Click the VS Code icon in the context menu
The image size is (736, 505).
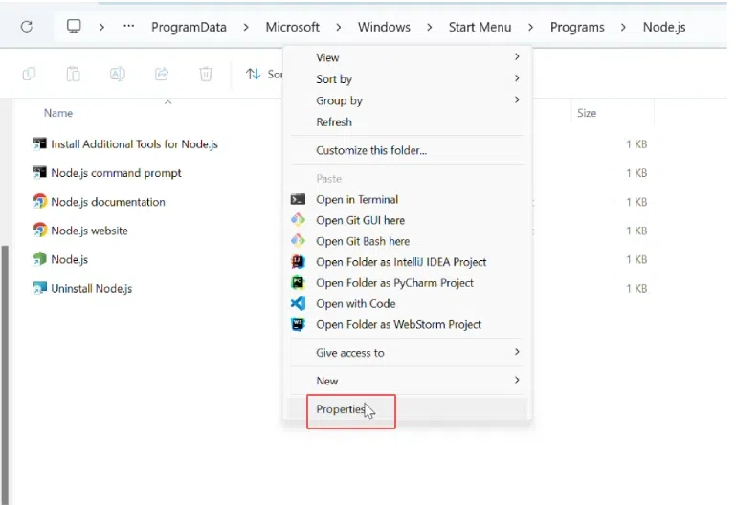(298, 303)
